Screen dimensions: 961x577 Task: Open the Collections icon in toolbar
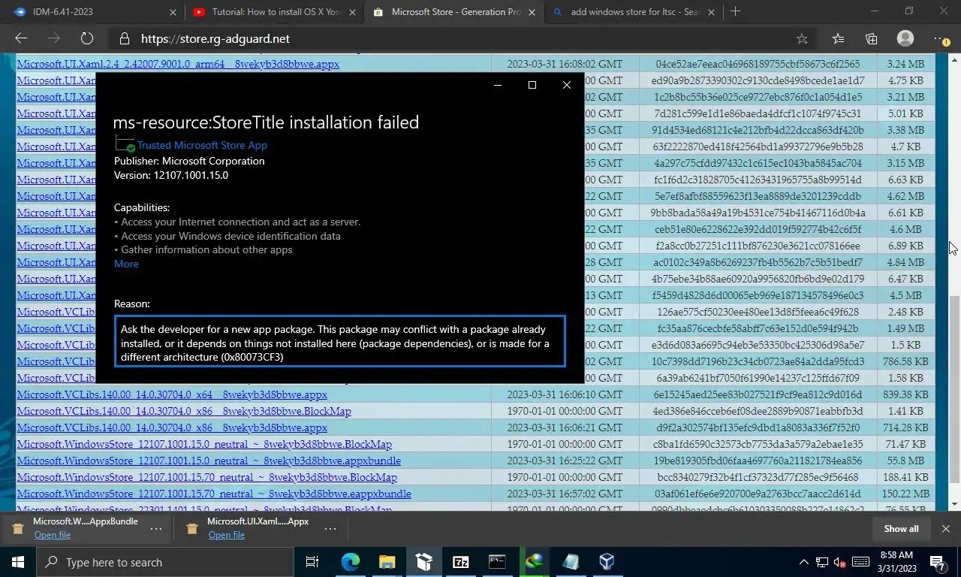(872, 39)
